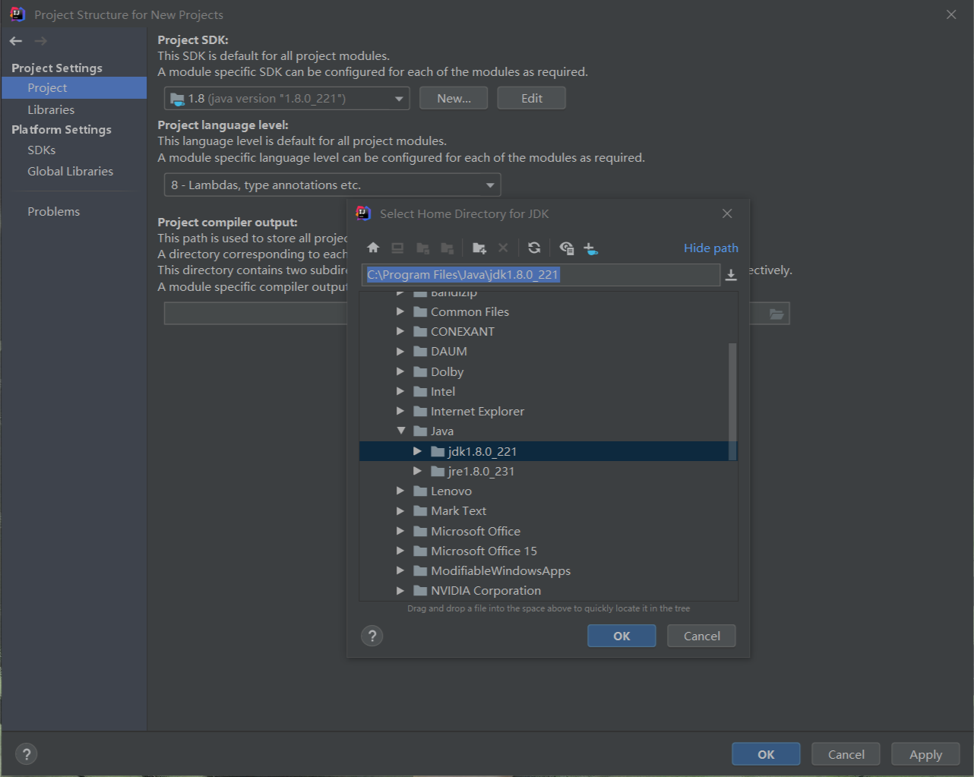This screenshot has height=777, width=974.
Task: Confirm JDK directory with dialog OK
Action: click(x=621, y=636)
